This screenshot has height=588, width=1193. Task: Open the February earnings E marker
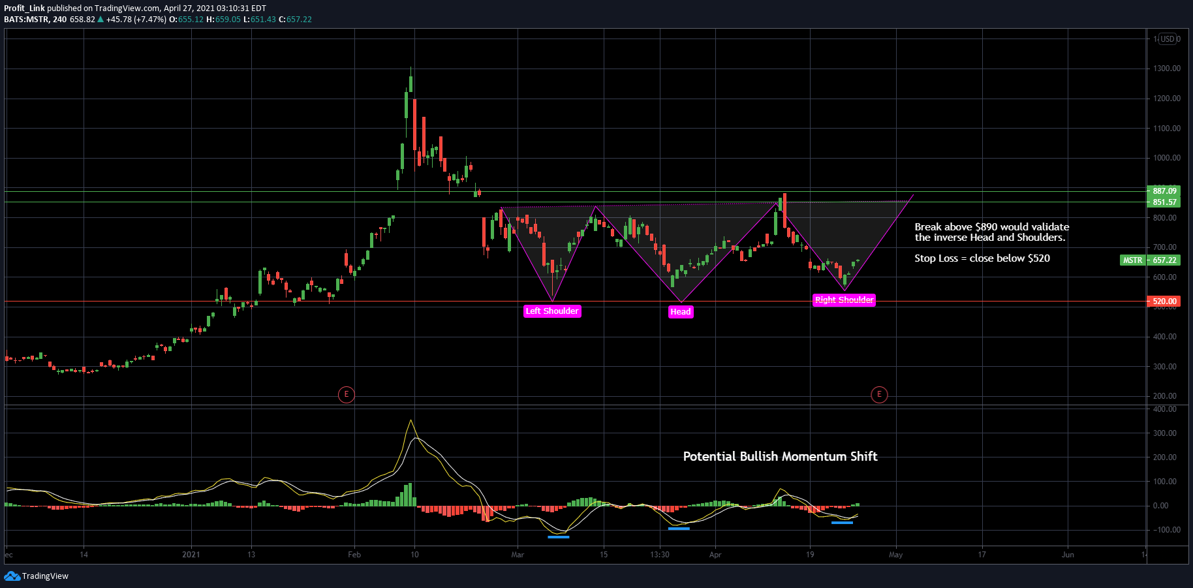347,394
